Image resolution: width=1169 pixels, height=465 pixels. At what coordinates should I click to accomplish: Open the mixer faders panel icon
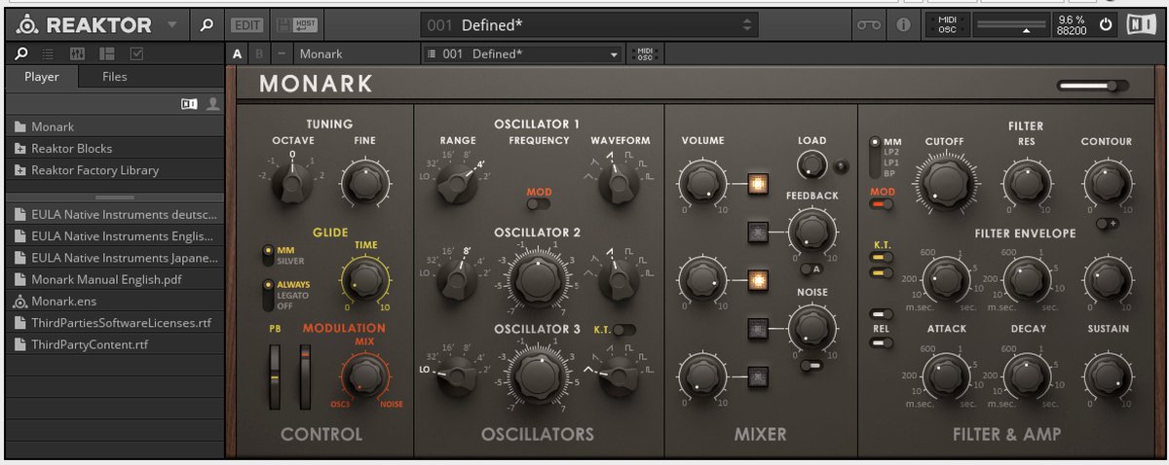coord(79,54)
